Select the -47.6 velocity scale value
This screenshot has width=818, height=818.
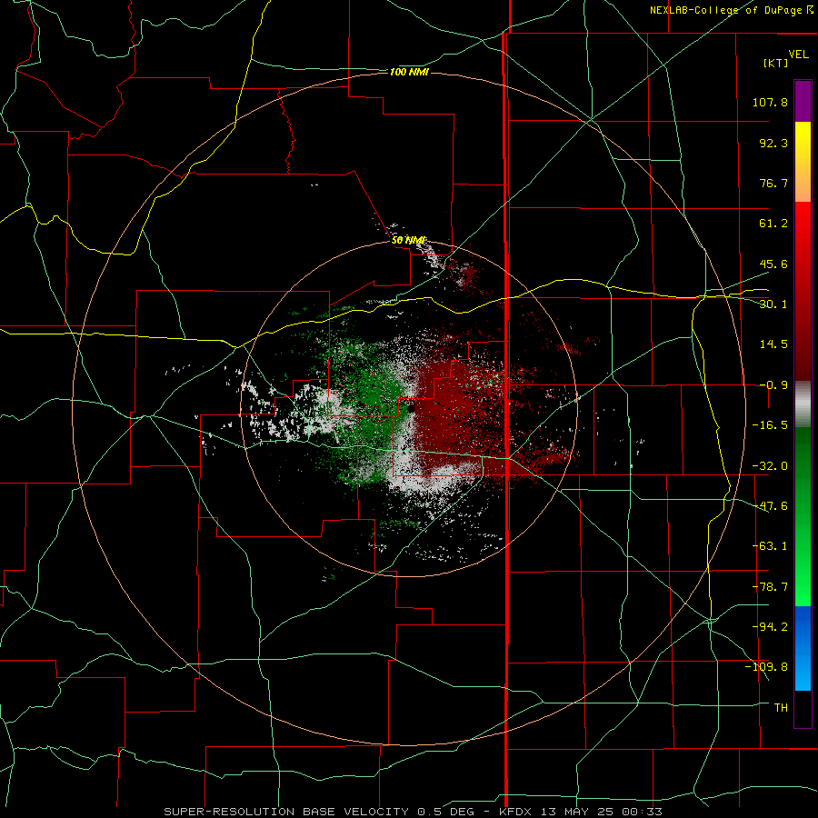point(770,506)
